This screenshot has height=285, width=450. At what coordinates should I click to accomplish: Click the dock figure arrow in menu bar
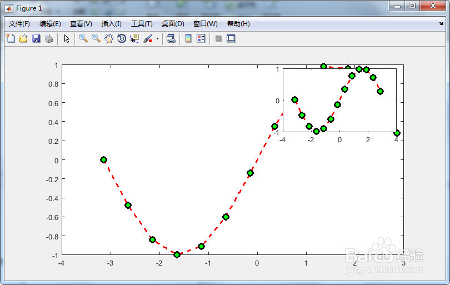pos(441,23)
